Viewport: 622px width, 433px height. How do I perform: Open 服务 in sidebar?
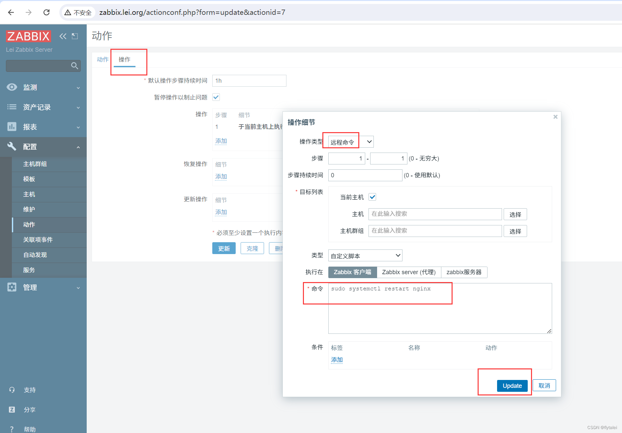click(x=49, y=270)
